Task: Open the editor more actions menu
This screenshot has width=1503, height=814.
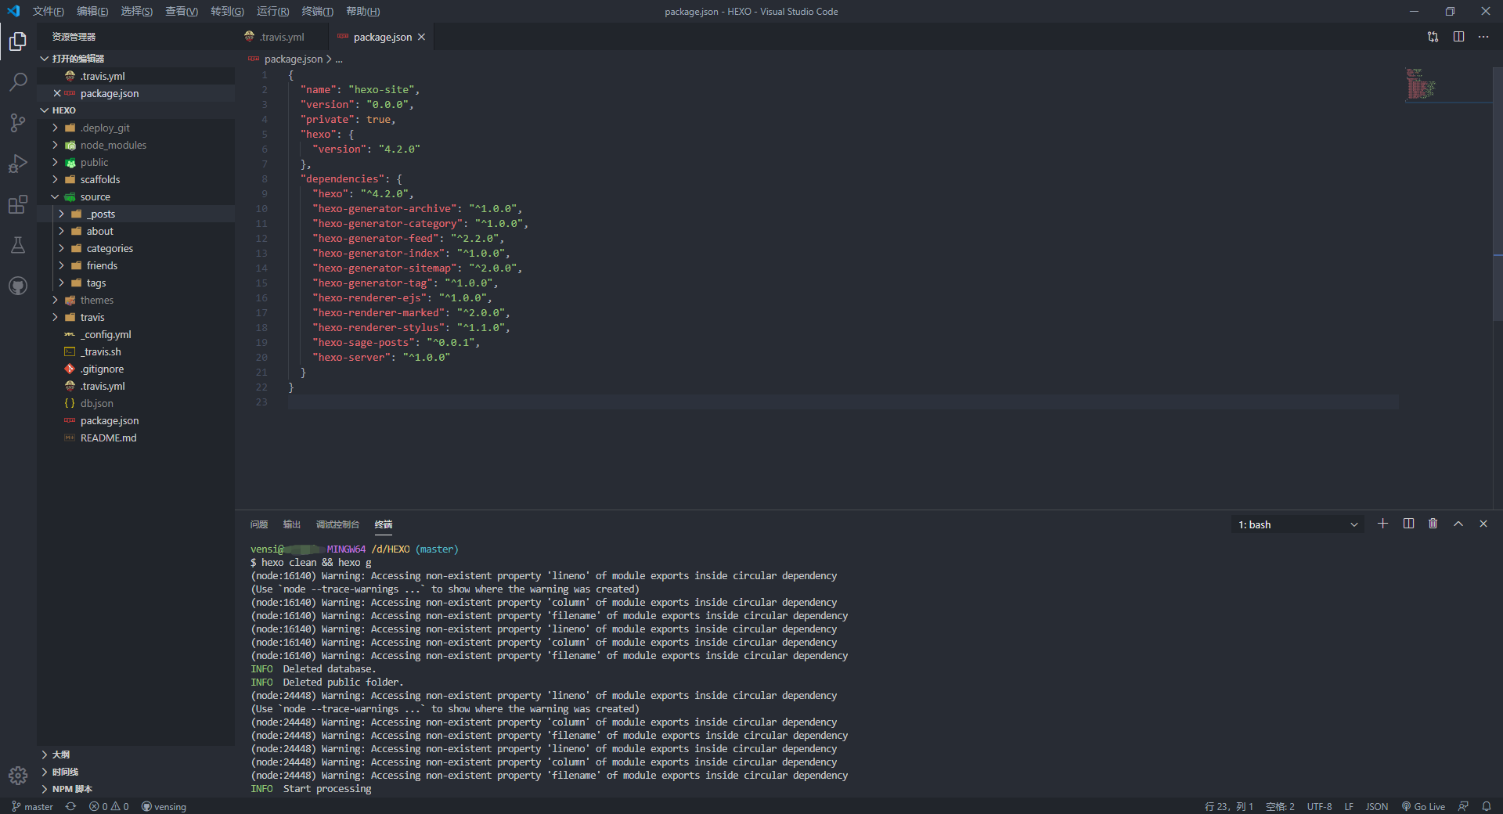Action: coord(1483,37)
